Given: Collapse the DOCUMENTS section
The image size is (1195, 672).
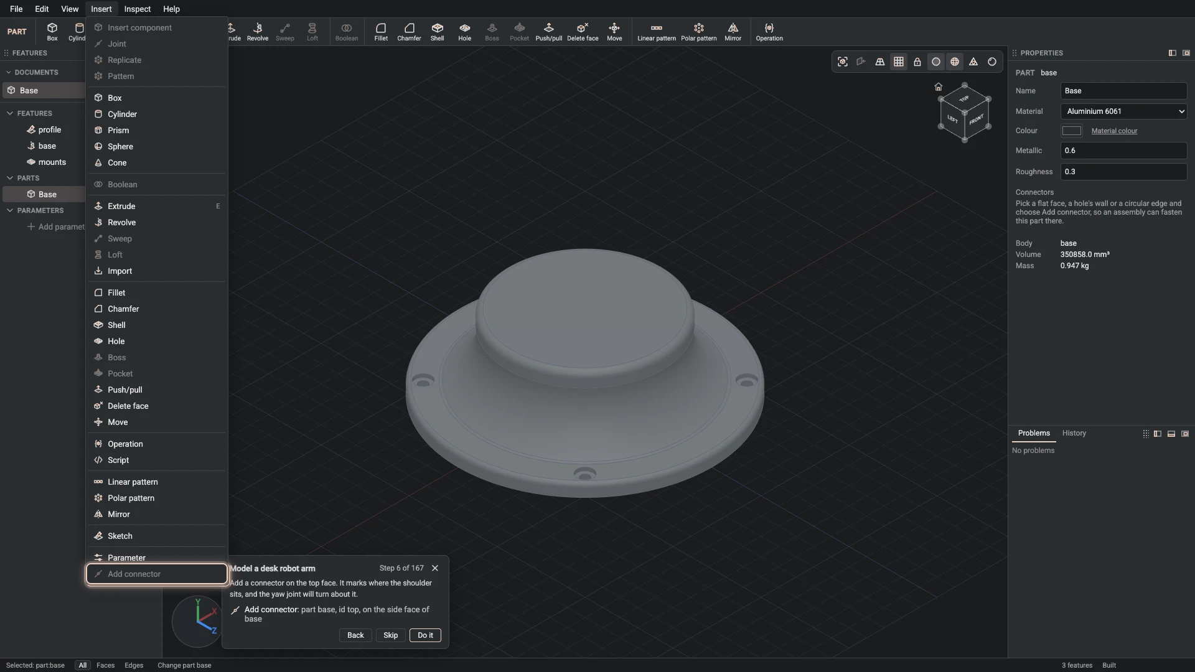Looking at the screenshot, I should (9, 72).
